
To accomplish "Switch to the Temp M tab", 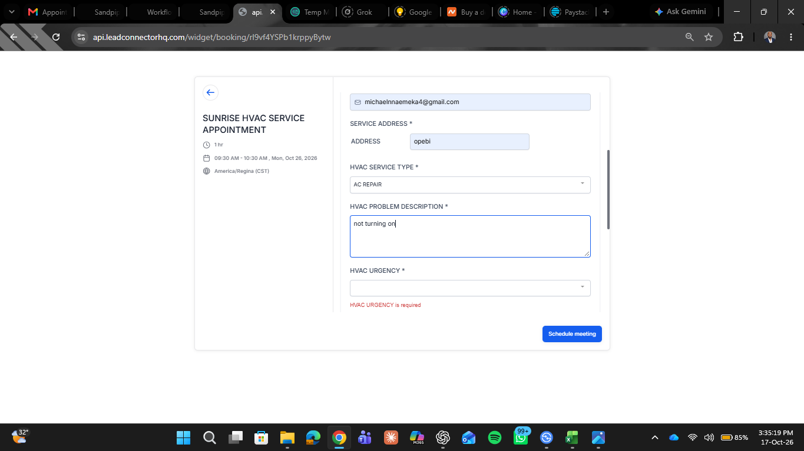I will coord(309,12).
